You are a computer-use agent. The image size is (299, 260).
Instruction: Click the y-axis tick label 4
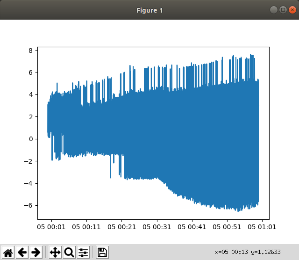30,95
